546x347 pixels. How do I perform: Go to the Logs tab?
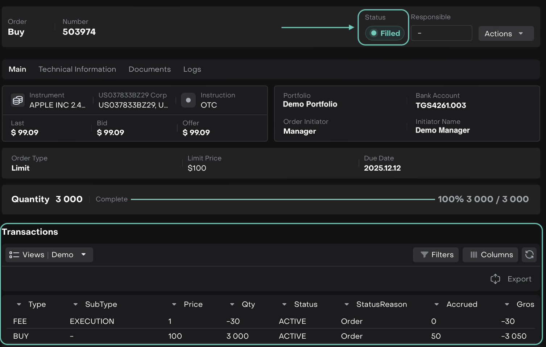[x=192, y=69]
